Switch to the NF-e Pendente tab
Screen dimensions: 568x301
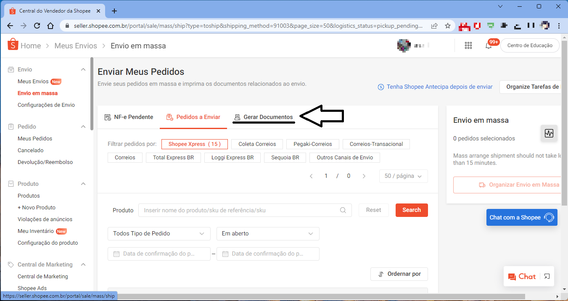pos(129,117)
